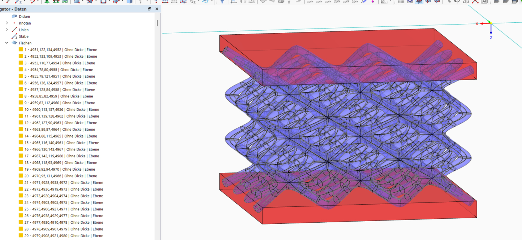Select surface 29 - 4979,4908,4921,4980 entry
522x240 pixels.
click(x=64, y=236)
